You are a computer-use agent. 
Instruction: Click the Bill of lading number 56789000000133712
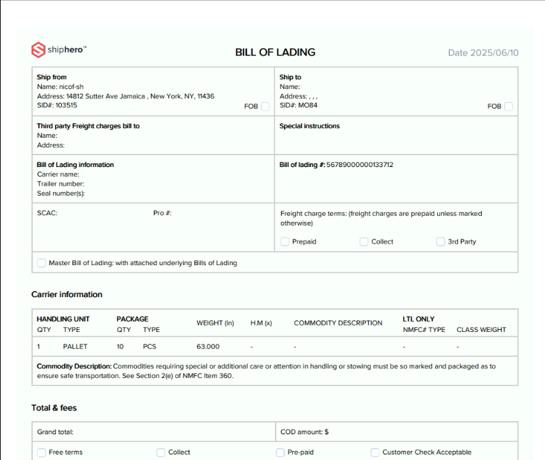[x=359, y=165]
